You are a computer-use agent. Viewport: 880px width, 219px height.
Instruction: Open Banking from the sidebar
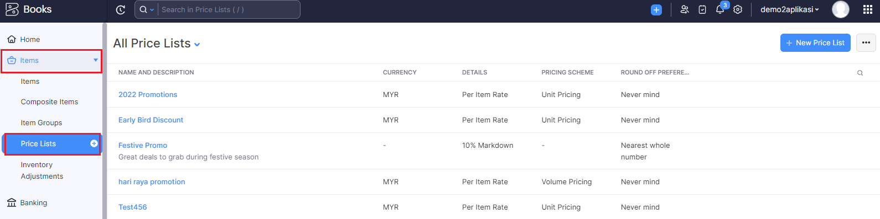34,203
